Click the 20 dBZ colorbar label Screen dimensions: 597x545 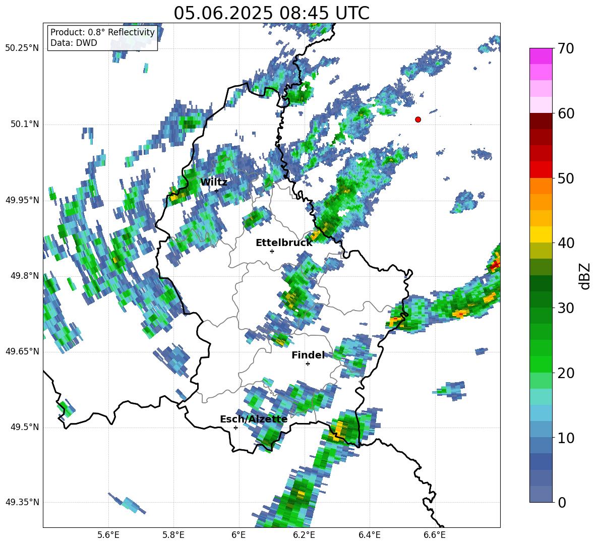(x=566, y=373)
